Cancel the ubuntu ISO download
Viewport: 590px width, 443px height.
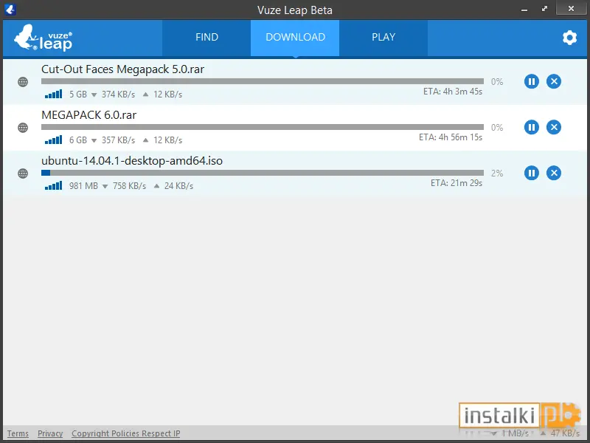point(554,174)
